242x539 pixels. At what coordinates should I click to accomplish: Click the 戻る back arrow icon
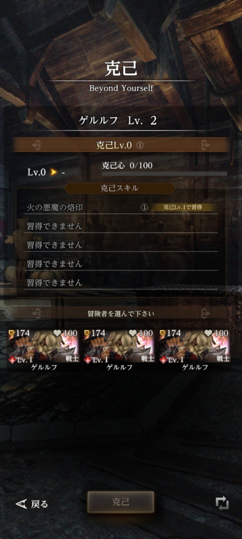pos(21,504)
